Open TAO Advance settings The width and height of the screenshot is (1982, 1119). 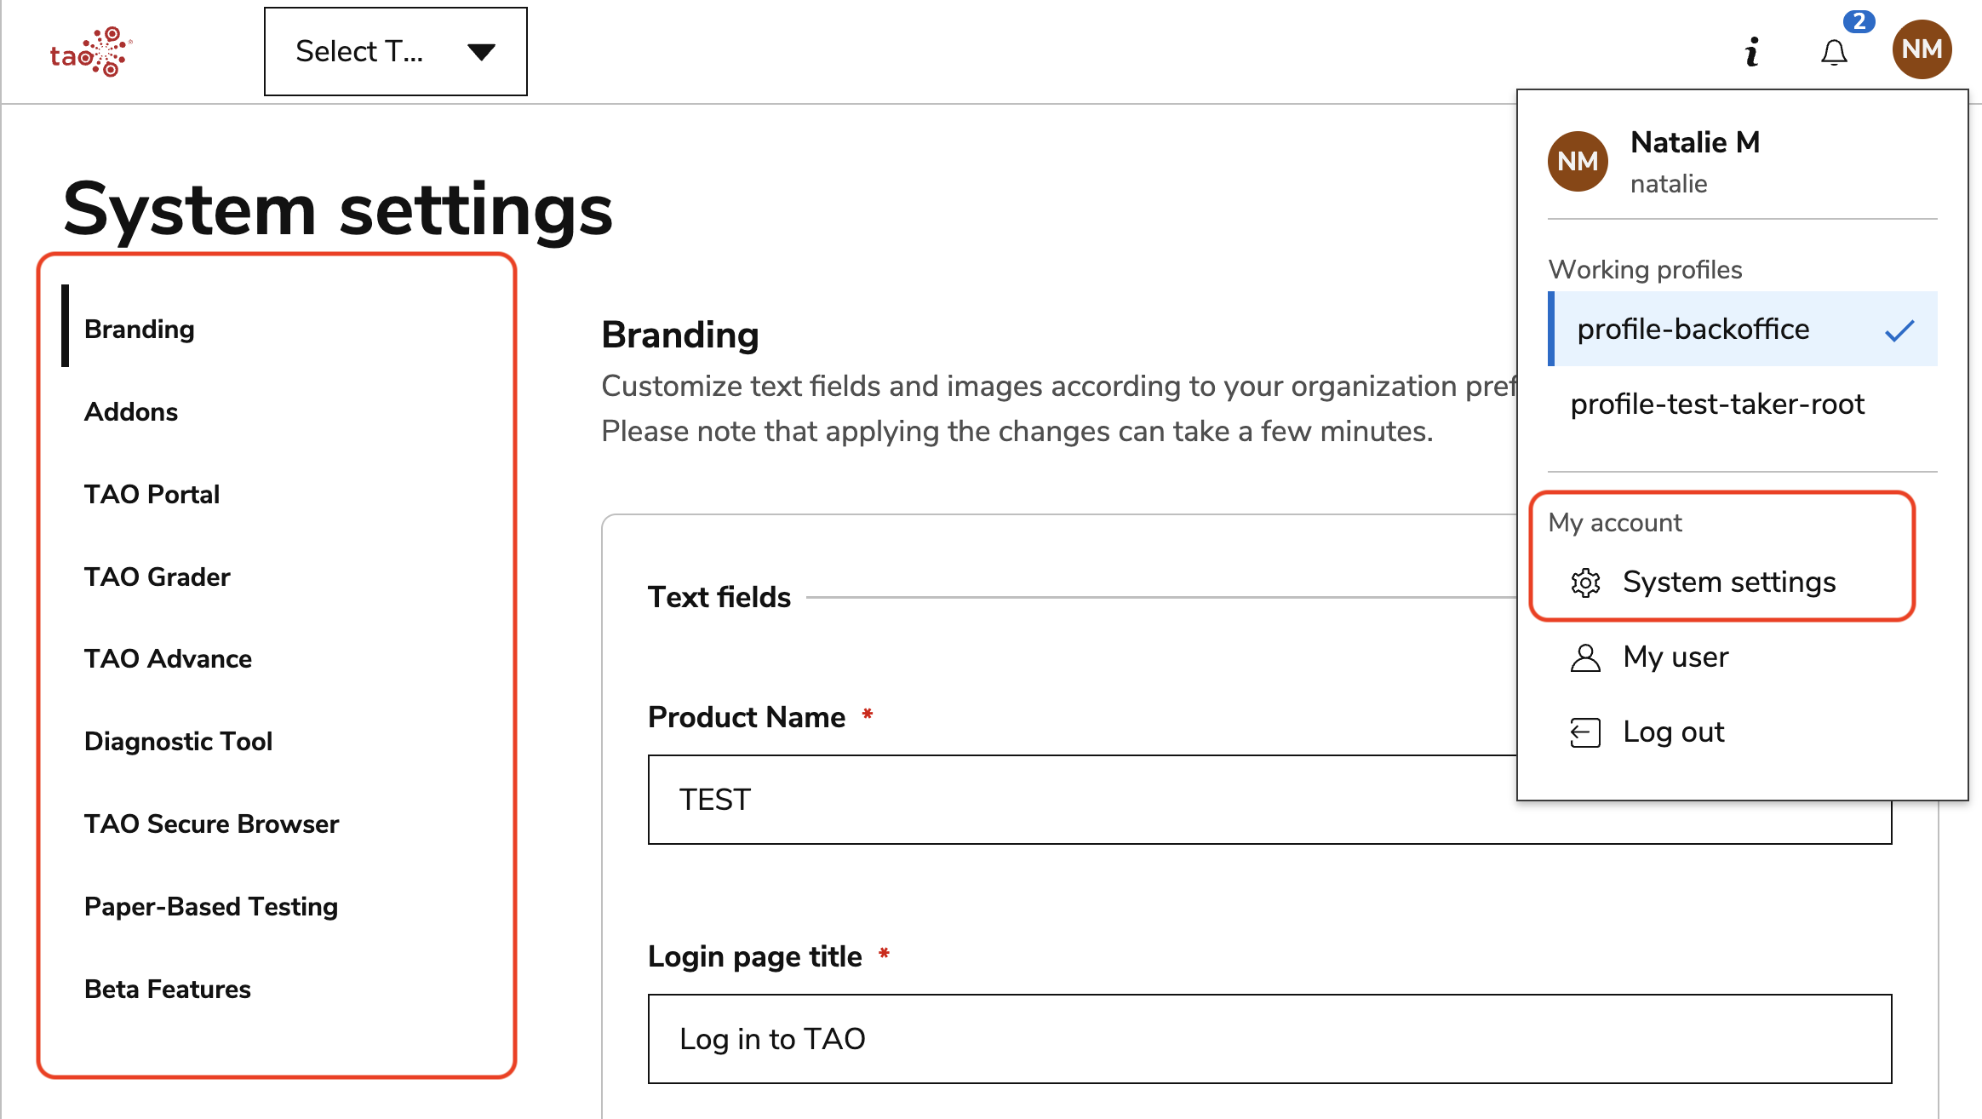tap(168, 658)
